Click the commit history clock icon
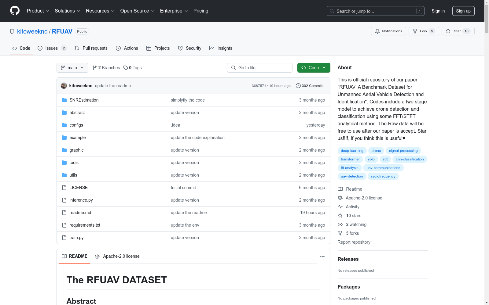489x305 pixels. point(298,86)
